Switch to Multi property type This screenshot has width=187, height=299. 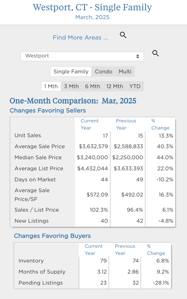tap(125, 72)
